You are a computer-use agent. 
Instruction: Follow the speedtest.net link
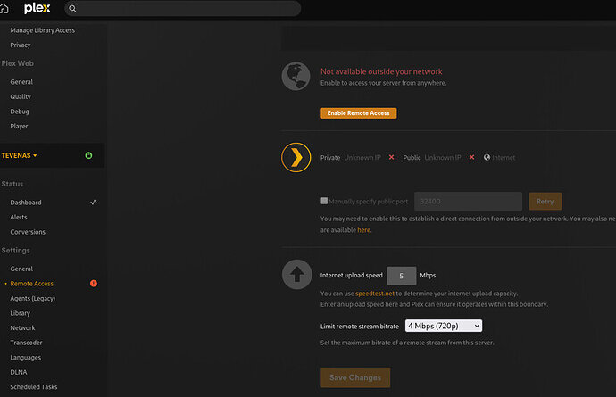[375, 294]
